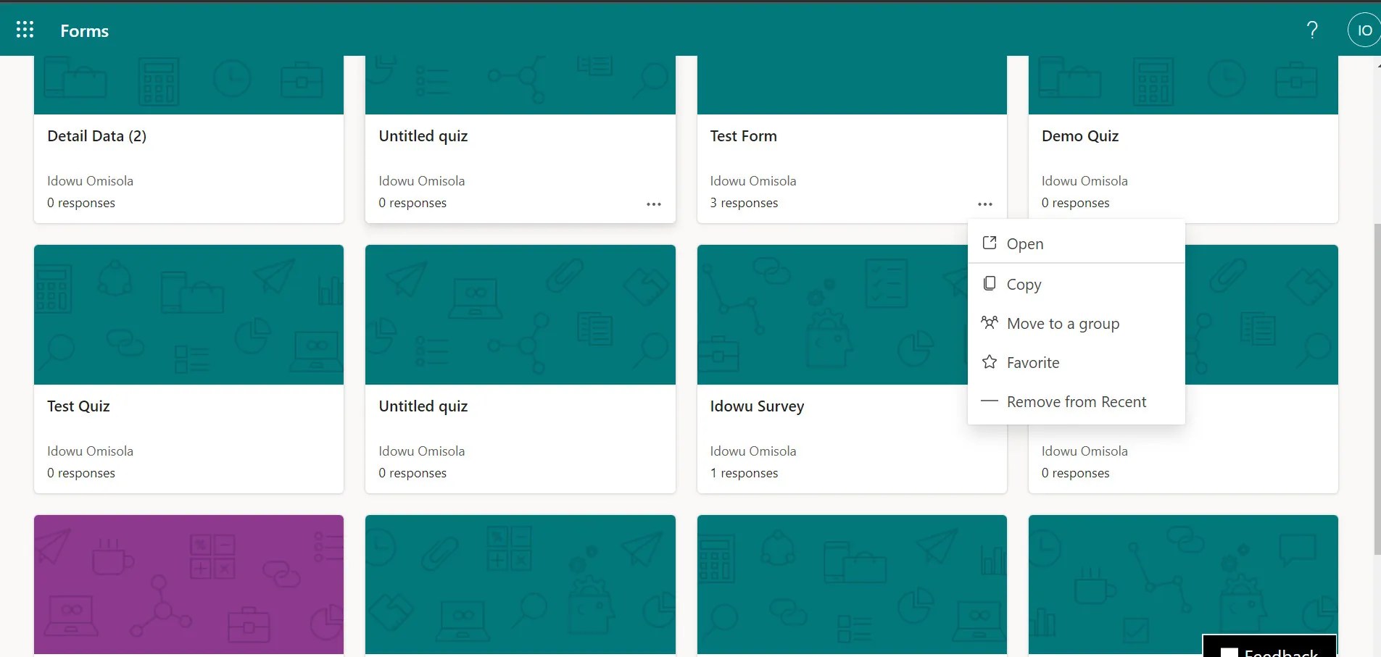Open the IO account profile avatar
The image size is (1381, 657).
(1364, 29)
